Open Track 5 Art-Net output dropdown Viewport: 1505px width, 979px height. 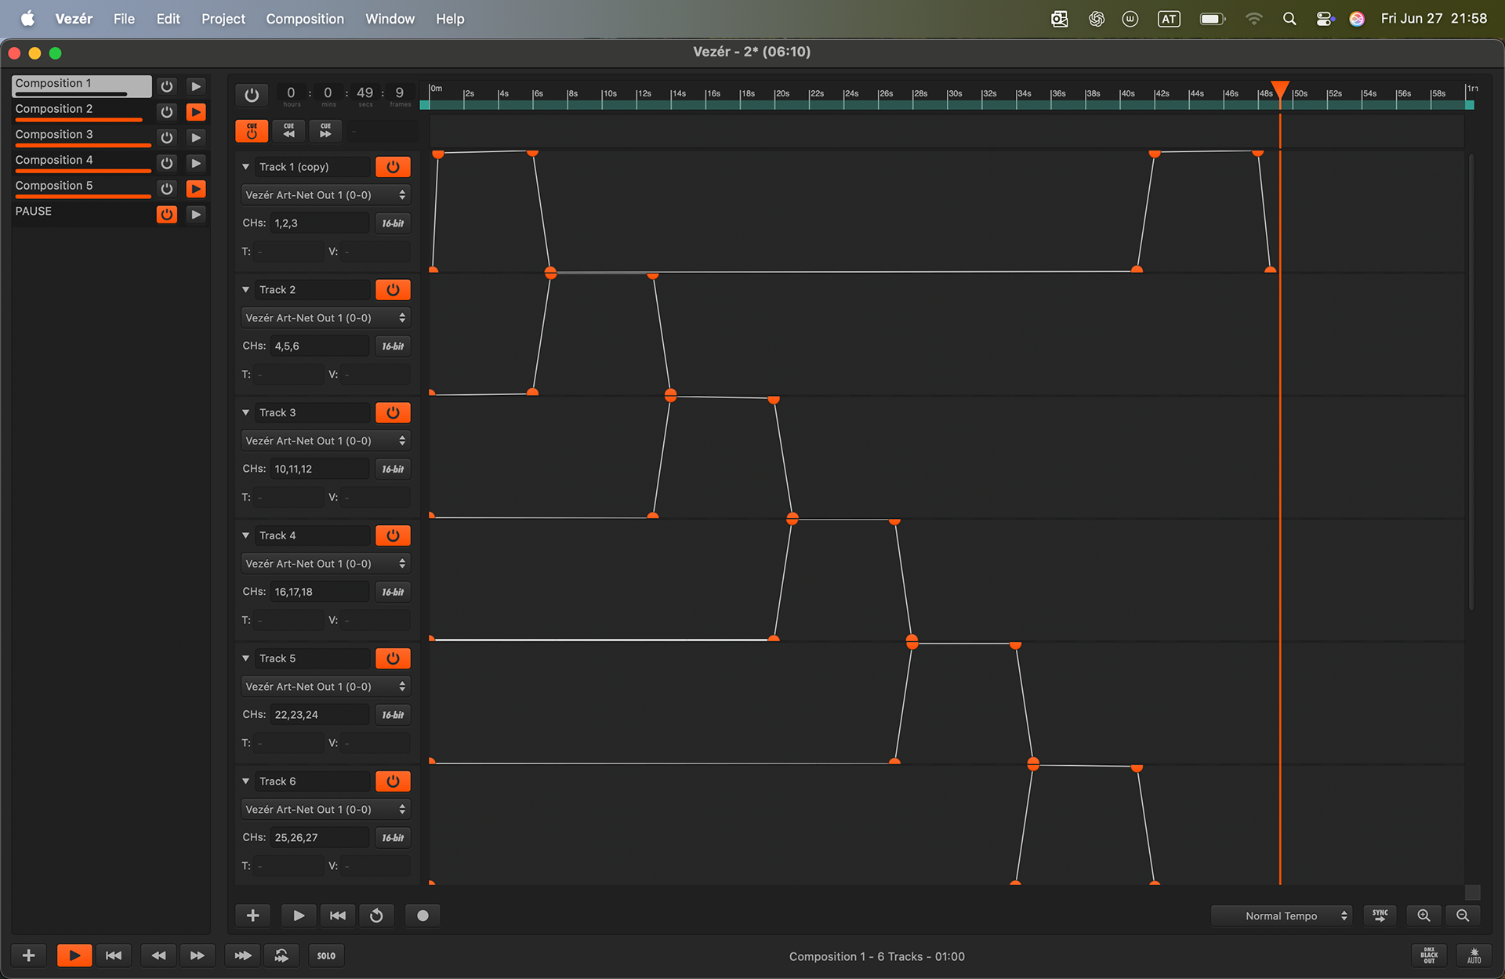[x=325, y=687]
